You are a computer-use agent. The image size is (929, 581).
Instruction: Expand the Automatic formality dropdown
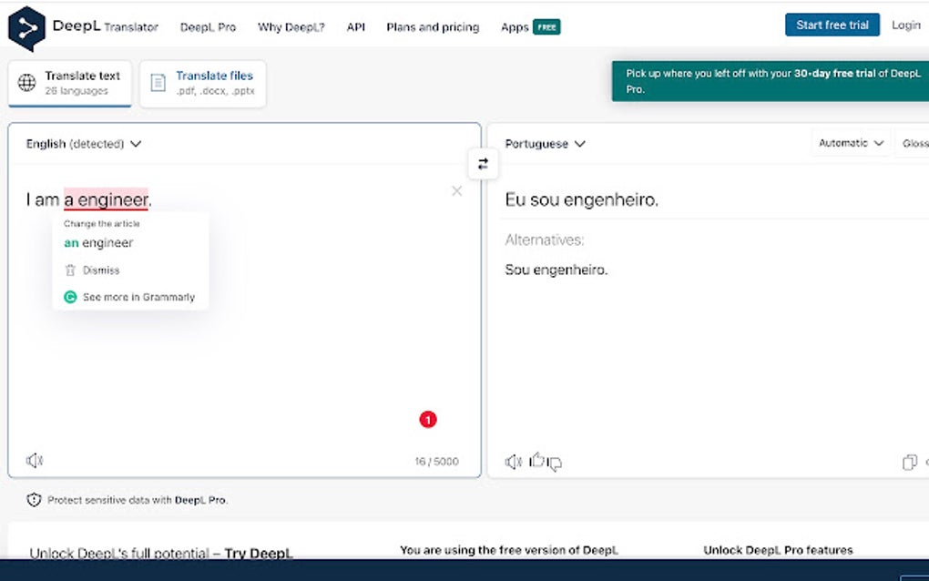point(851,143)
